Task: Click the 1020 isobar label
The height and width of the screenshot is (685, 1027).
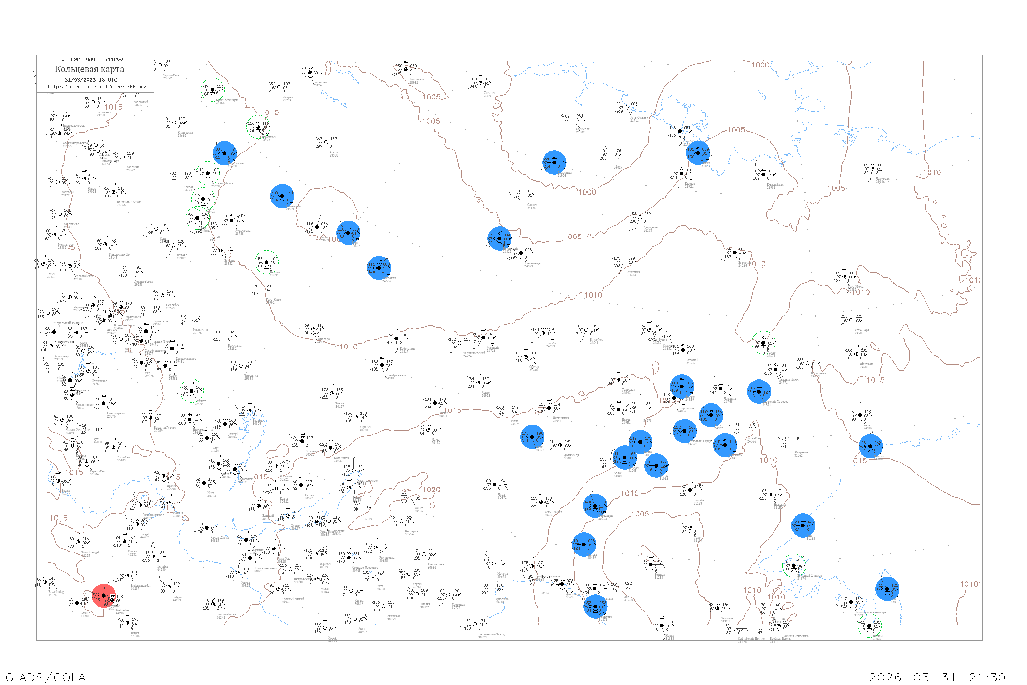Action: pyautogui.click(x=431, y=490)
